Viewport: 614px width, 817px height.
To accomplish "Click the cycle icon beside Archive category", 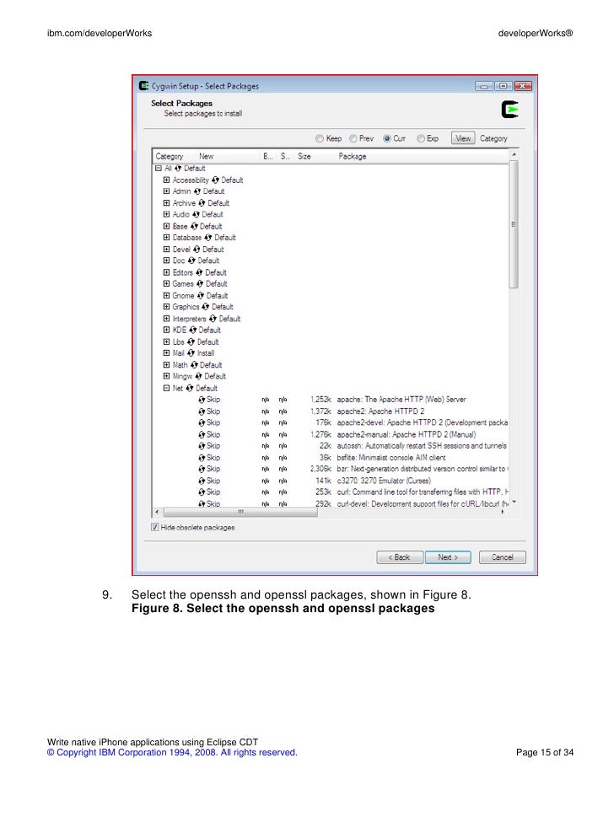I will pos(202,203).
